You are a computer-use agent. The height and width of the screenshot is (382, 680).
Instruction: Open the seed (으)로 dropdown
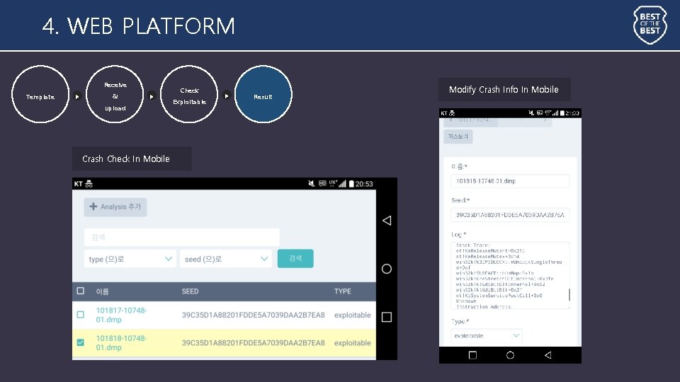(x=226, y=259)
